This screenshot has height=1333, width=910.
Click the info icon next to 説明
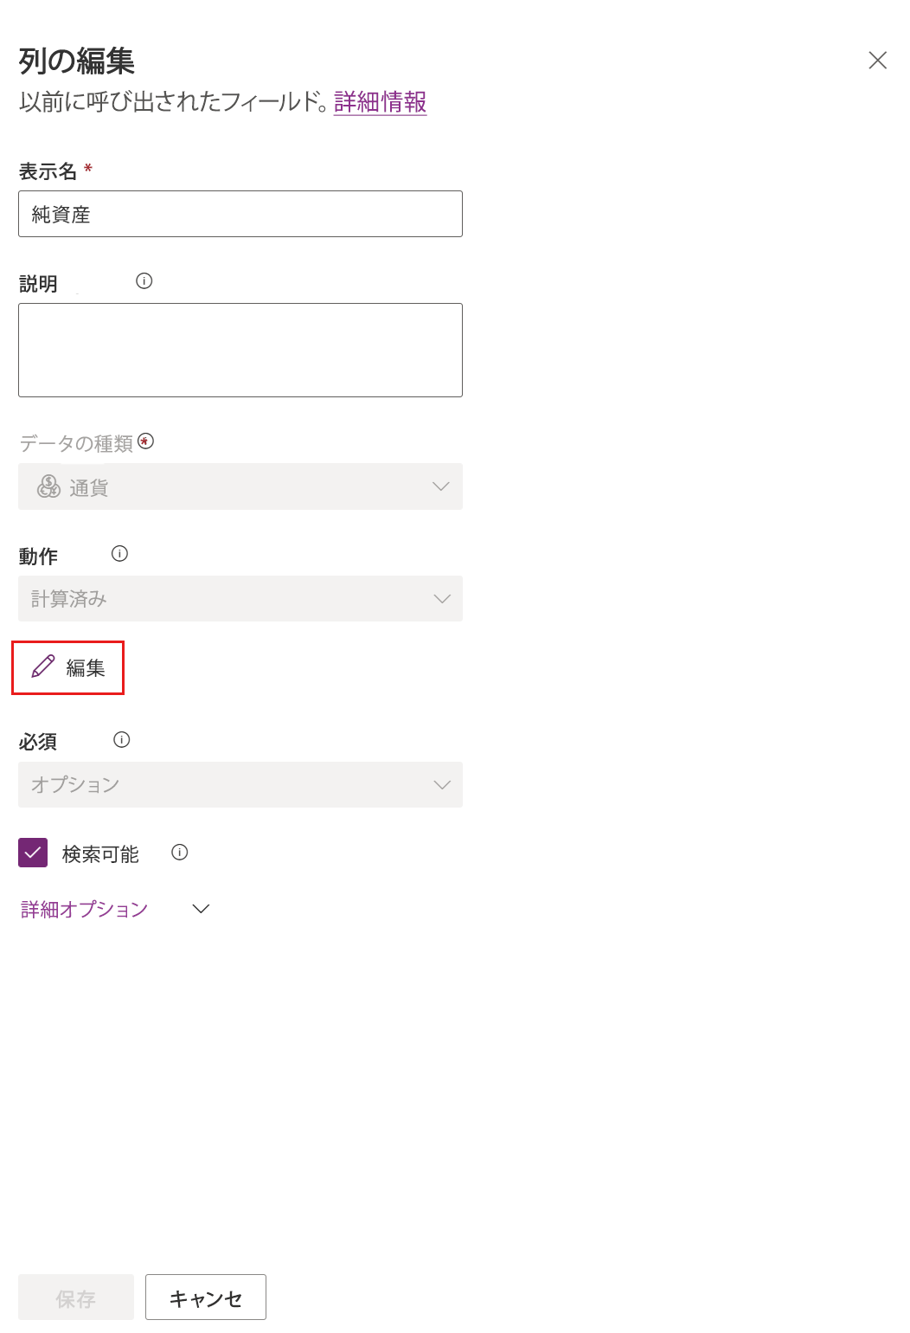tap(144, 280)
